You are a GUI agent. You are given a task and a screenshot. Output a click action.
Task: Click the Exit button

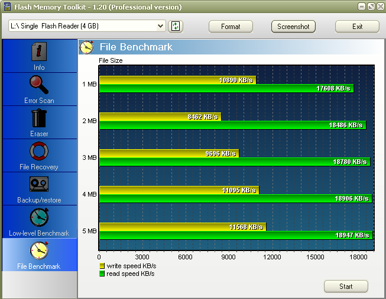click(357, 27)
